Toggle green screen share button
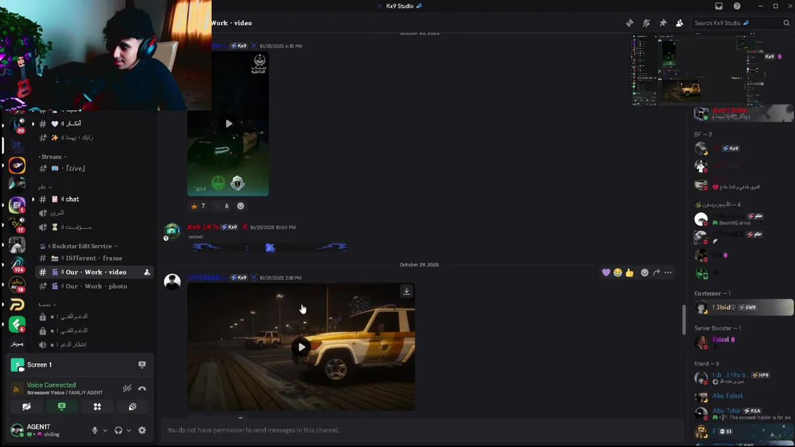The width and height of the screenshot is (795, 447). click(61, 407)
